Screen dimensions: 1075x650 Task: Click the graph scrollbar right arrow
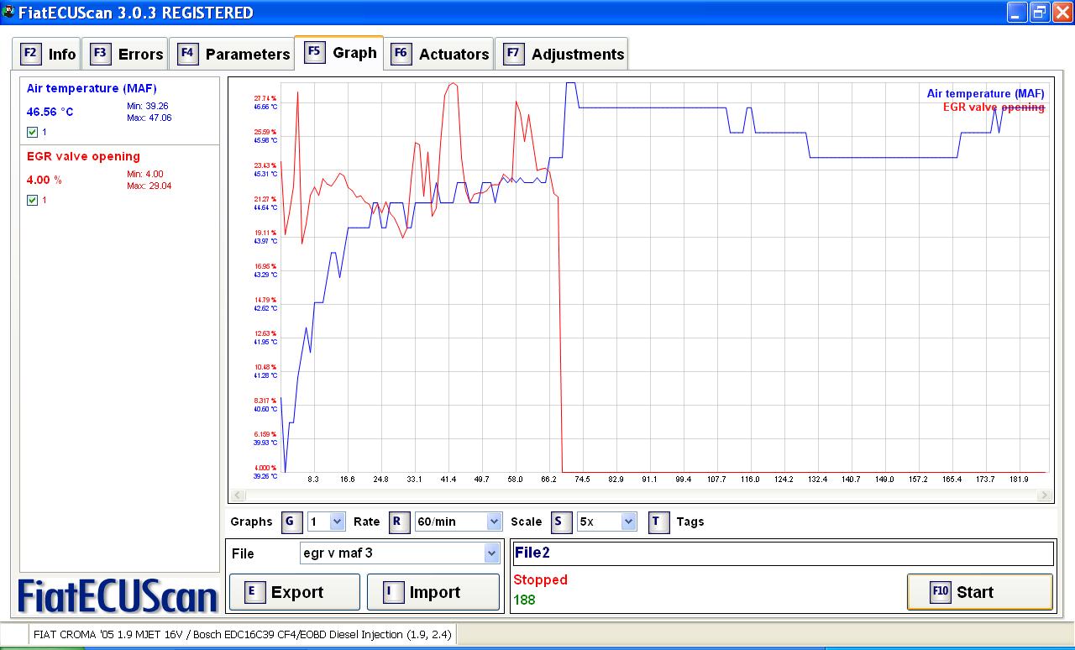(1044, 495)
